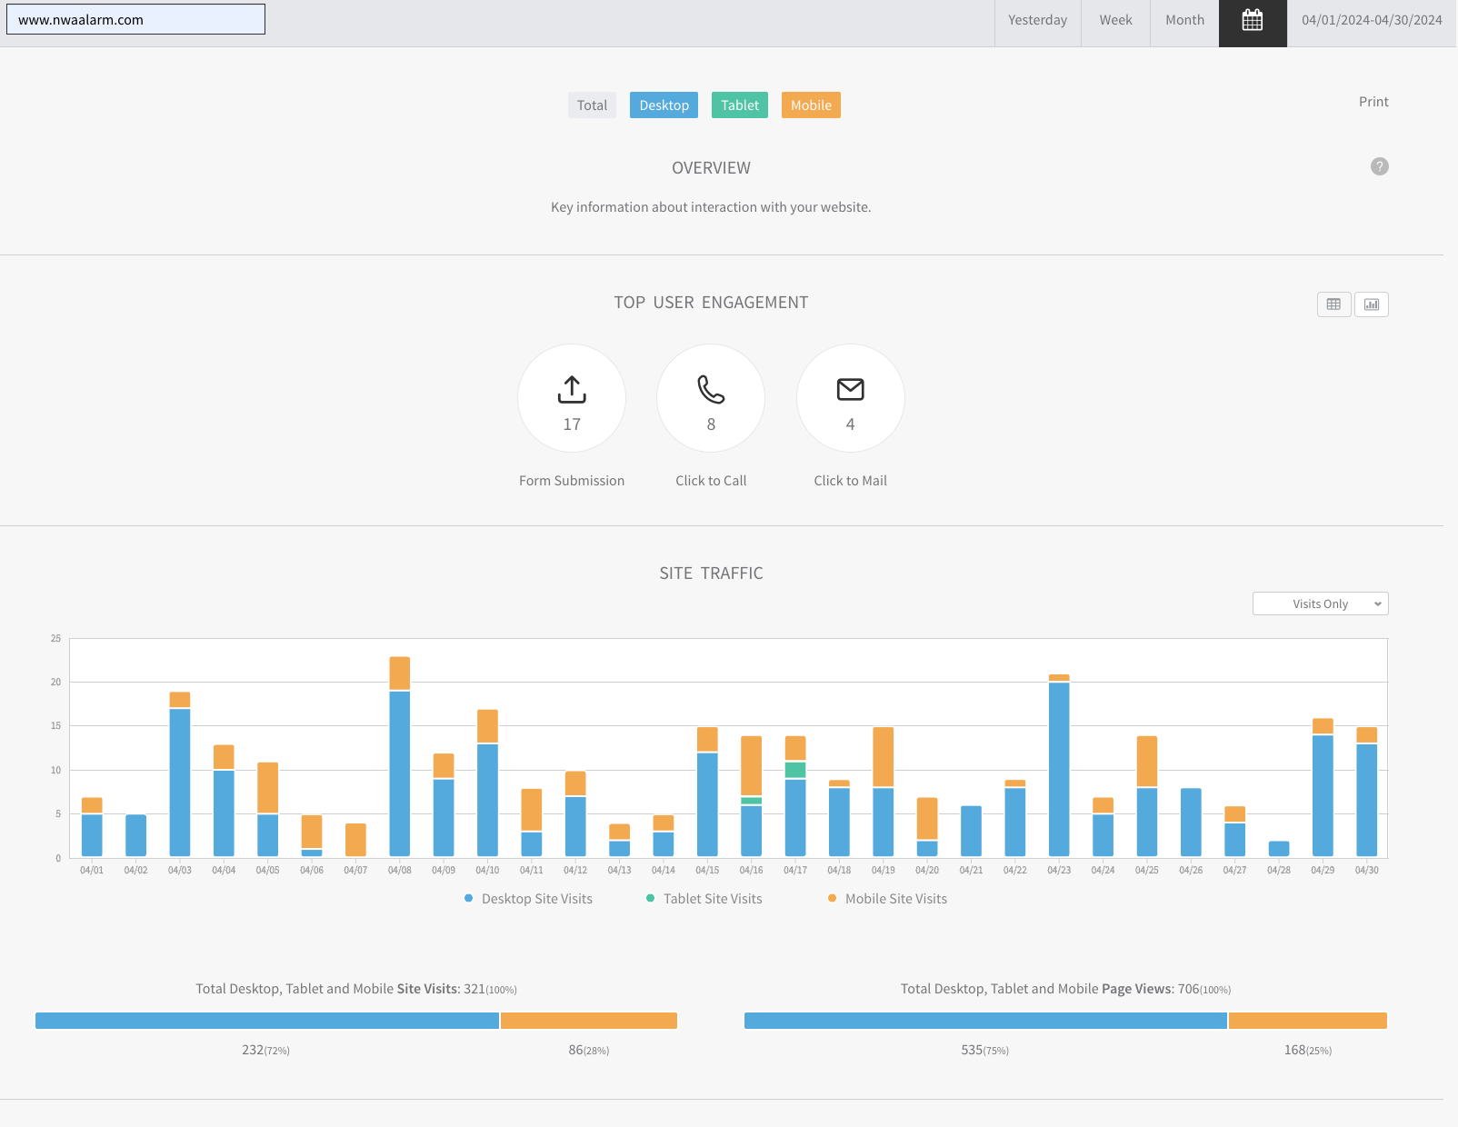This screenshot has height=1127, width=1458.
Task: Click the blue desktop Page Views progress segment
Action: coord(985,1021)
